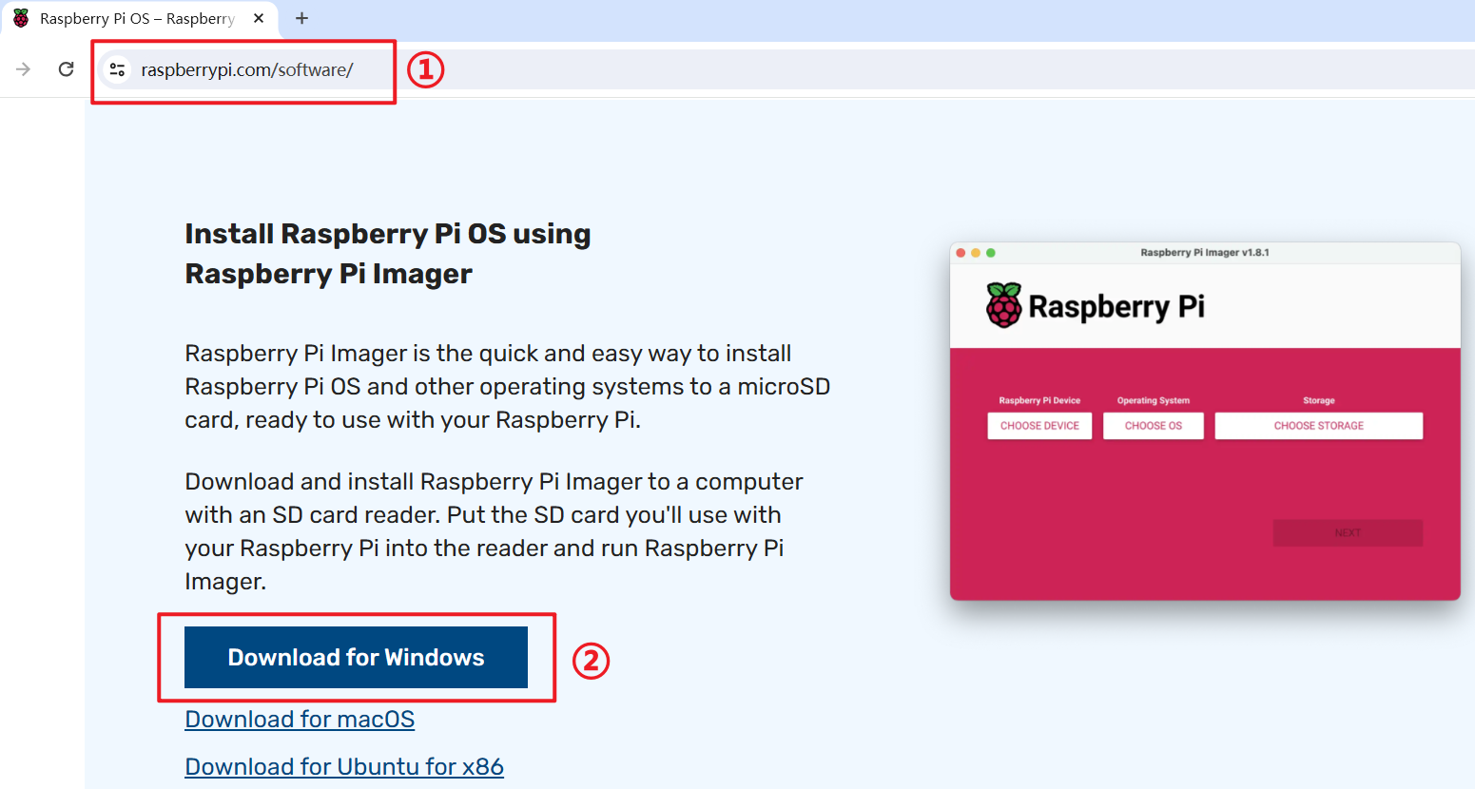The height and width of the screenshot is (789, 1475).
Task: Close the Raspberry Pi OS tab
Action: point(259,18)
